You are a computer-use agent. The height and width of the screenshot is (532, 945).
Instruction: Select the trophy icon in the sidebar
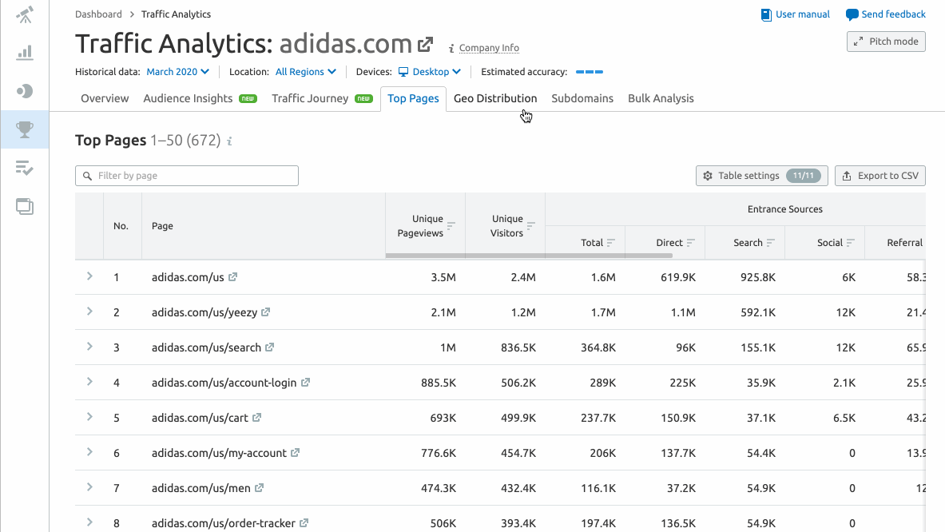click(25, 129)
